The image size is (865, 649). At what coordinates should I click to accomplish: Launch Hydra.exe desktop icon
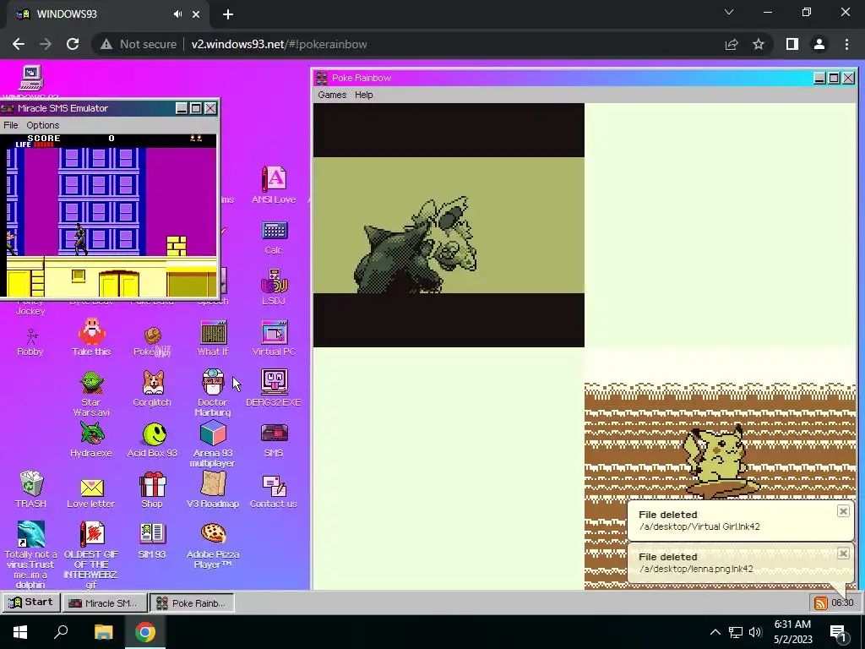pyautogui.click(x=91, y=439)
